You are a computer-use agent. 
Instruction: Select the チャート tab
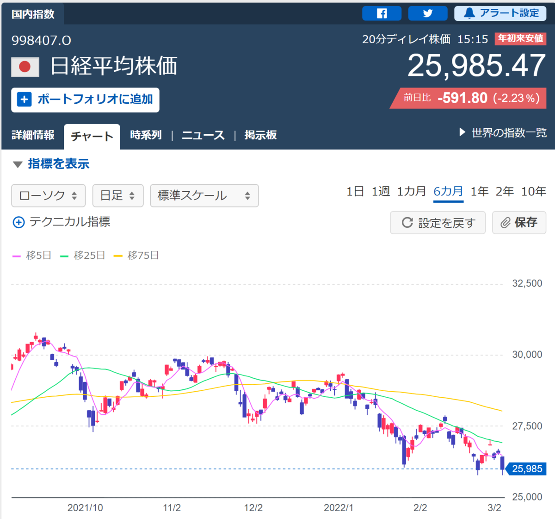tap(92, 137)
